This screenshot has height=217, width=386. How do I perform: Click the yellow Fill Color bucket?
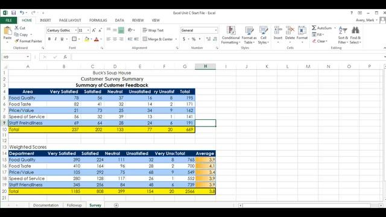(x=87, y=39)
